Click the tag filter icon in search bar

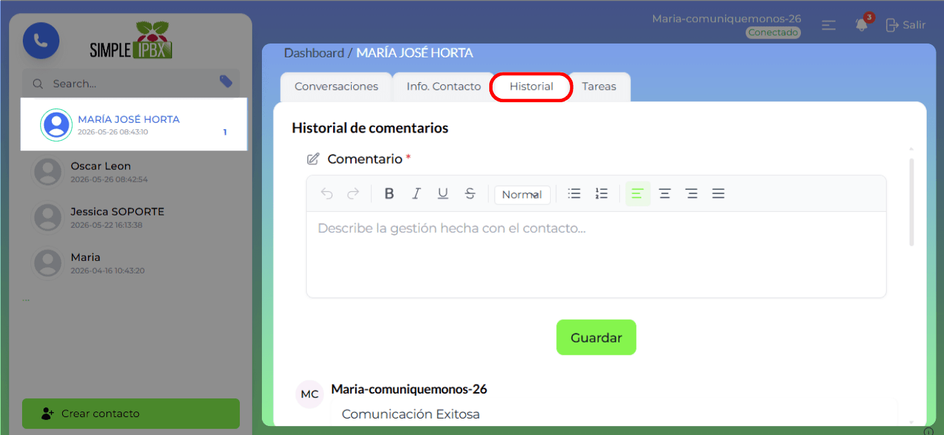pyautogui.click(x=226, y=81)
